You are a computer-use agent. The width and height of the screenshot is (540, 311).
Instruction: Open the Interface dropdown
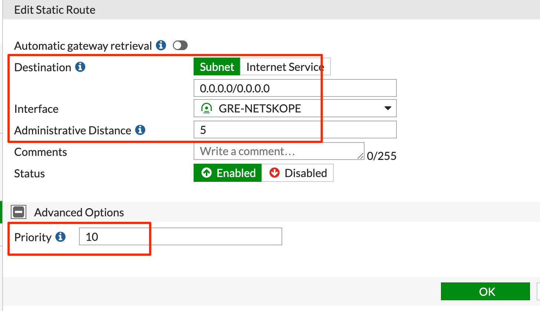click(388, 108)
